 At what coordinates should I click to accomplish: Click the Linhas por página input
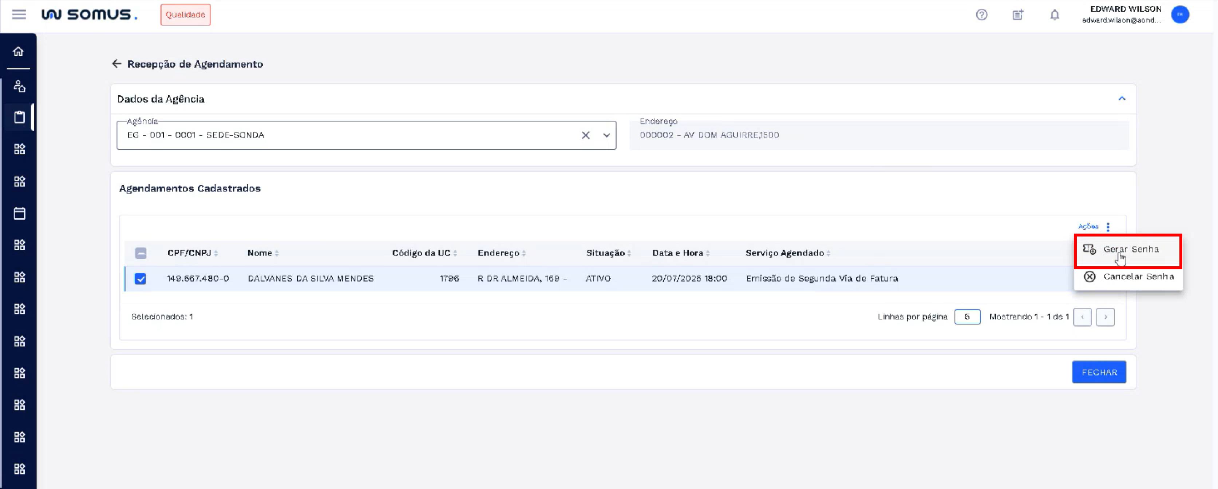[x=967, y=317]
